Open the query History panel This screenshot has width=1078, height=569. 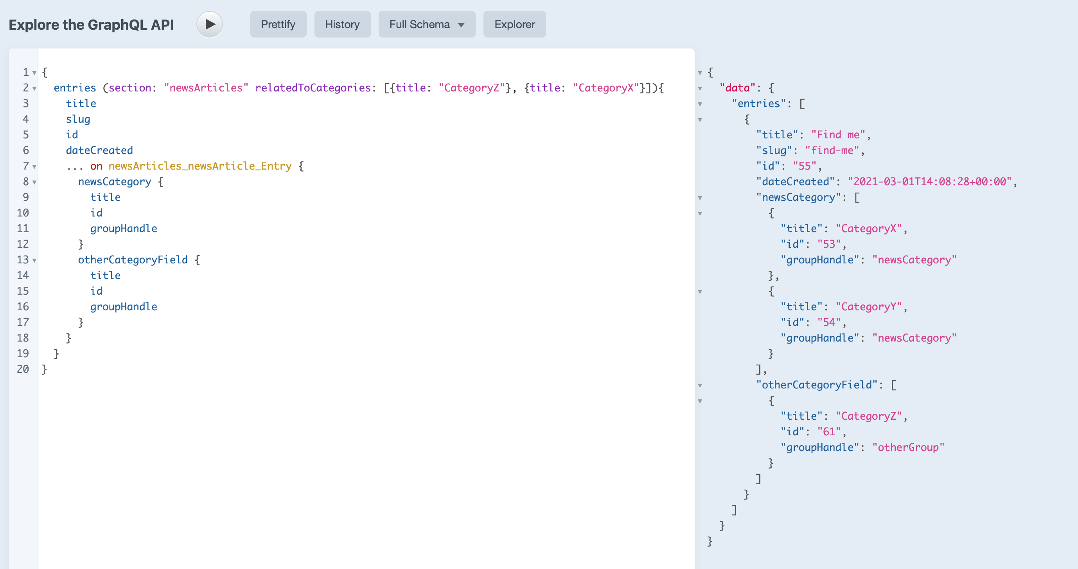[x=342, y=24]
